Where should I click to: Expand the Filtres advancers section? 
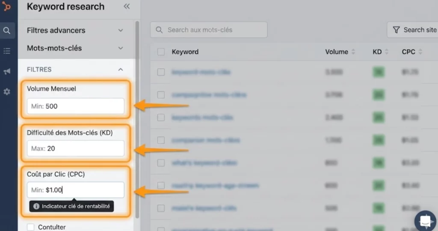[121, 30]
